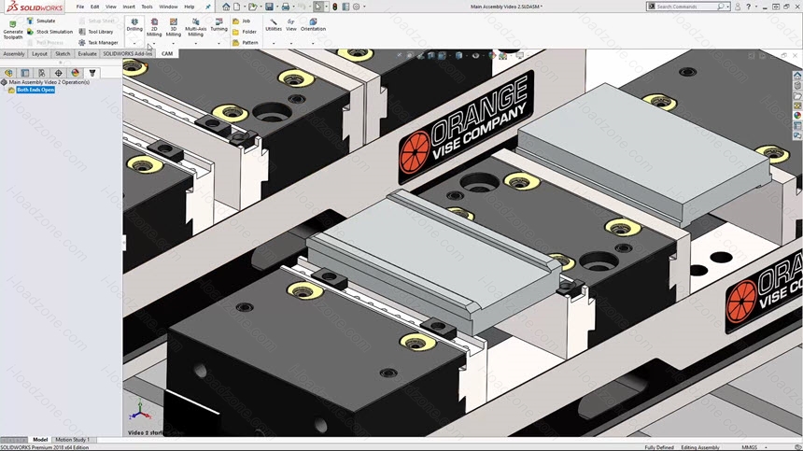Switch to the Assembly ribbon tab

coord(14,54)
